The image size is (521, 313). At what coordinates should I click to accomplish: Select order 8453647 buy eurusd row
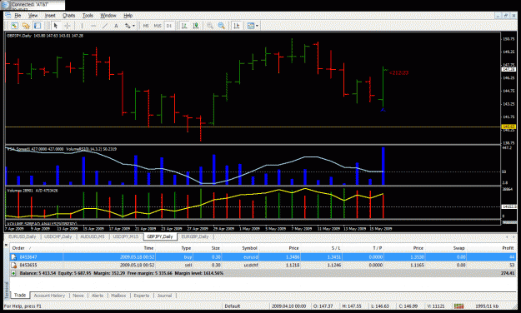click(x=263, y=257)
